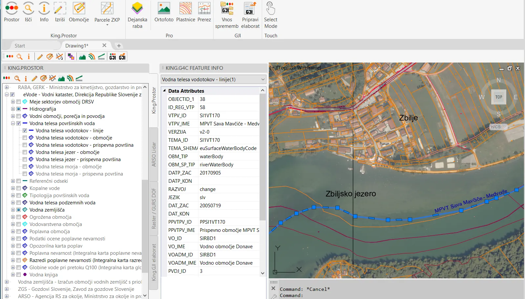Open the Išči search tool

pyautogui.click(x=28, y=9)
